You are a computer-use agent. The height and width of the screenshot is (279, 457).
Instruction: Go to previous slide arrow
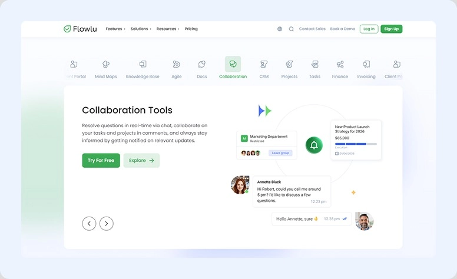point(89,223)
